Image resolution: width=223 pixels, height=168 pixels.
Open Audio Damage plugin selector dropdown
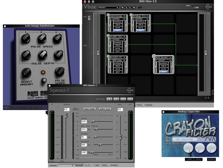(118, 16)
